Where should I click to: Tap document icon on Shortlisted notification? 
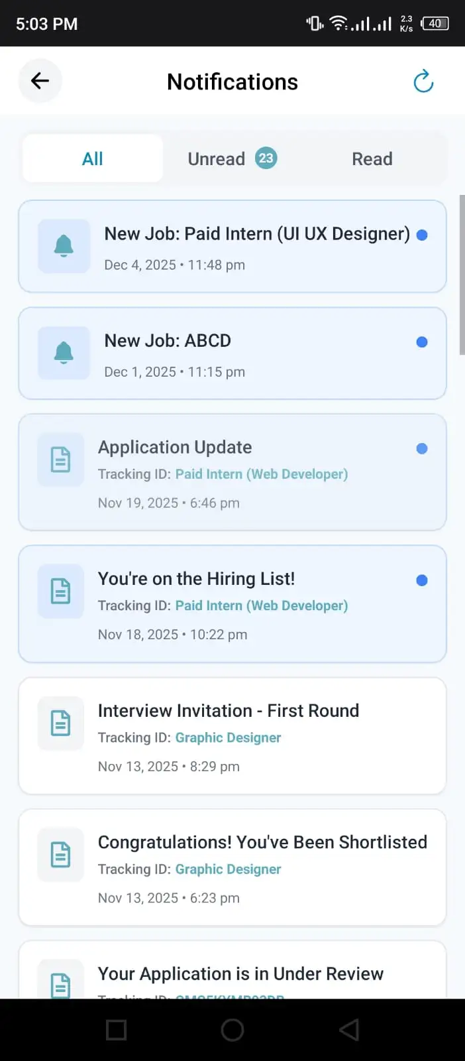(x=61, y=854)
